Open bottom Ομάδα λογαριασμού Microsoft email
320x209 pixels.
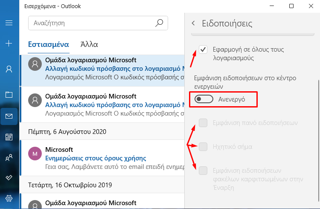pos(102,201)
